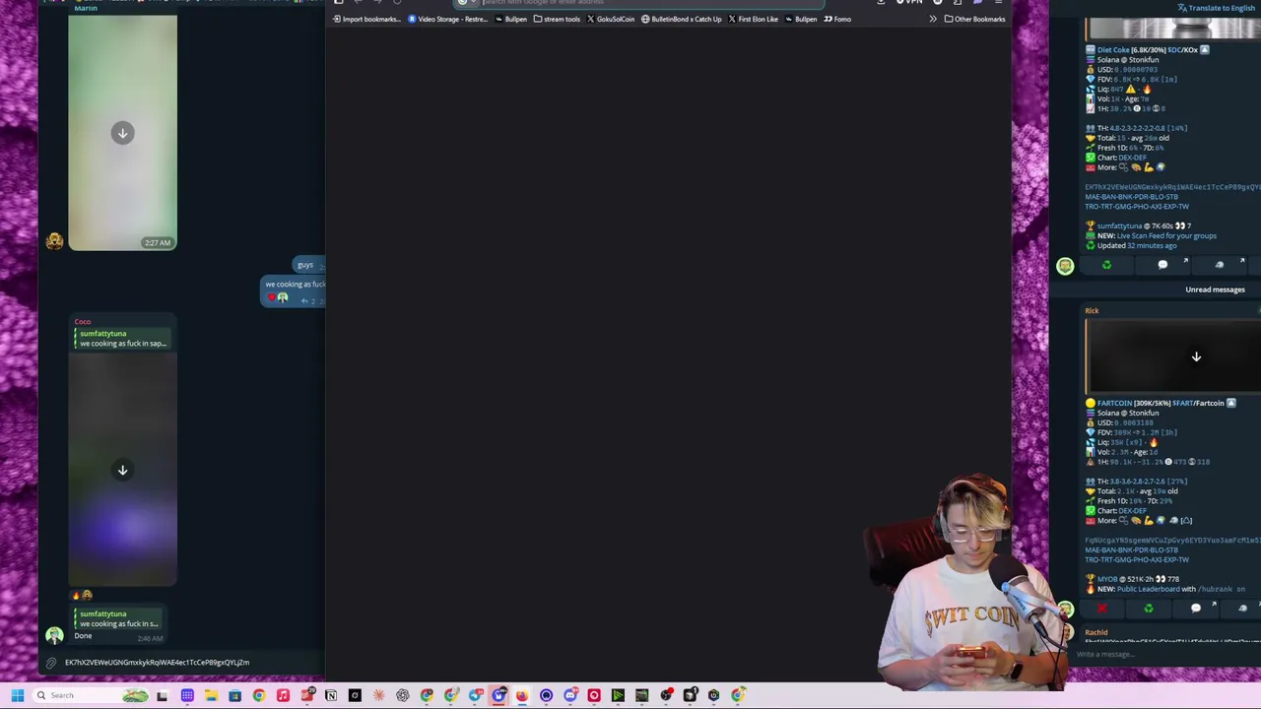Open the Coco sender name

click(x=83, y=322)
